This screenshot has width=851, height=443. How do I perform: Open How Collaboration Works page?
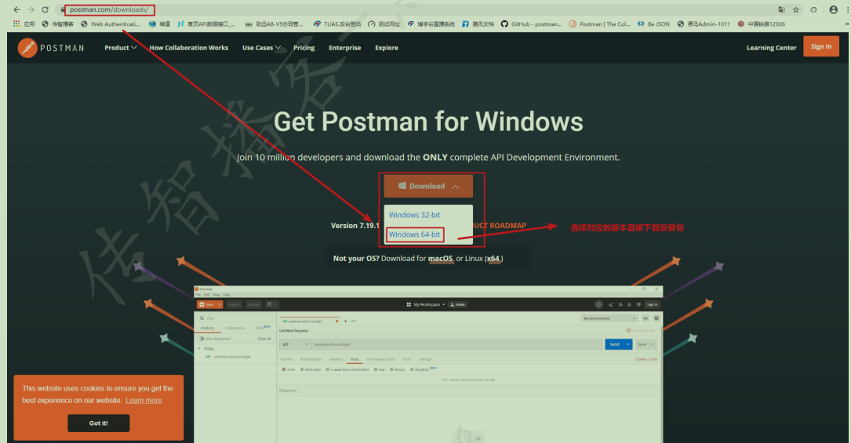189,48
